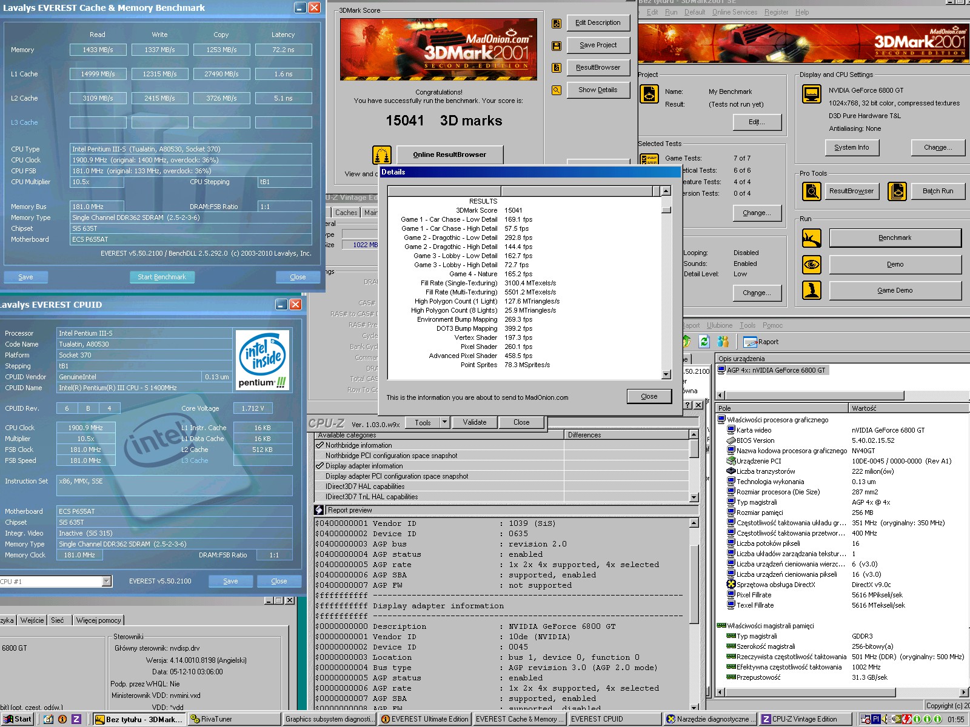Screen dimensions: 970x727
Task: Click the Intel Inside Pentium III logo
Action: 263,360
